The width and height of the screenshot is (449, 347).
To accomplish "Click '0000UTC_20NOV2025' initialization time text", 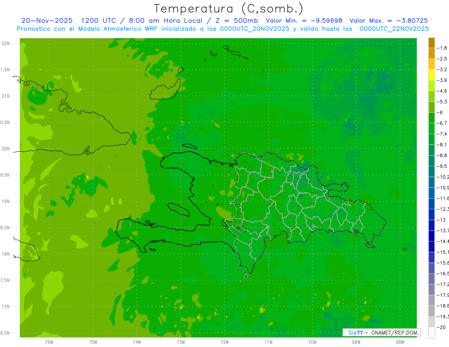I will [255, 28].
